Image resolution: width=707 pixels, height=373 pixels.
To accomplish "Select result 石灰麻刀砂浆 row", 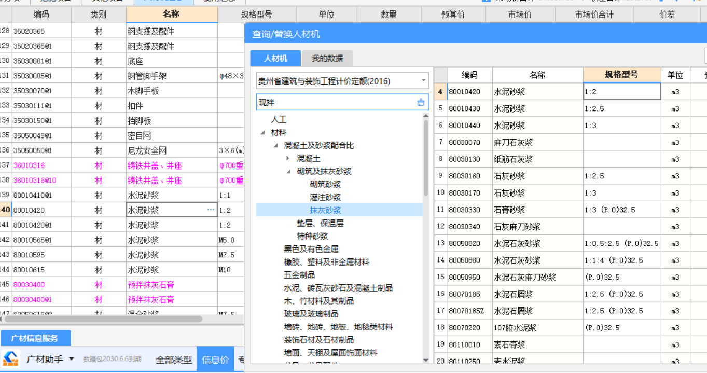I will click(x=570, y=227).
